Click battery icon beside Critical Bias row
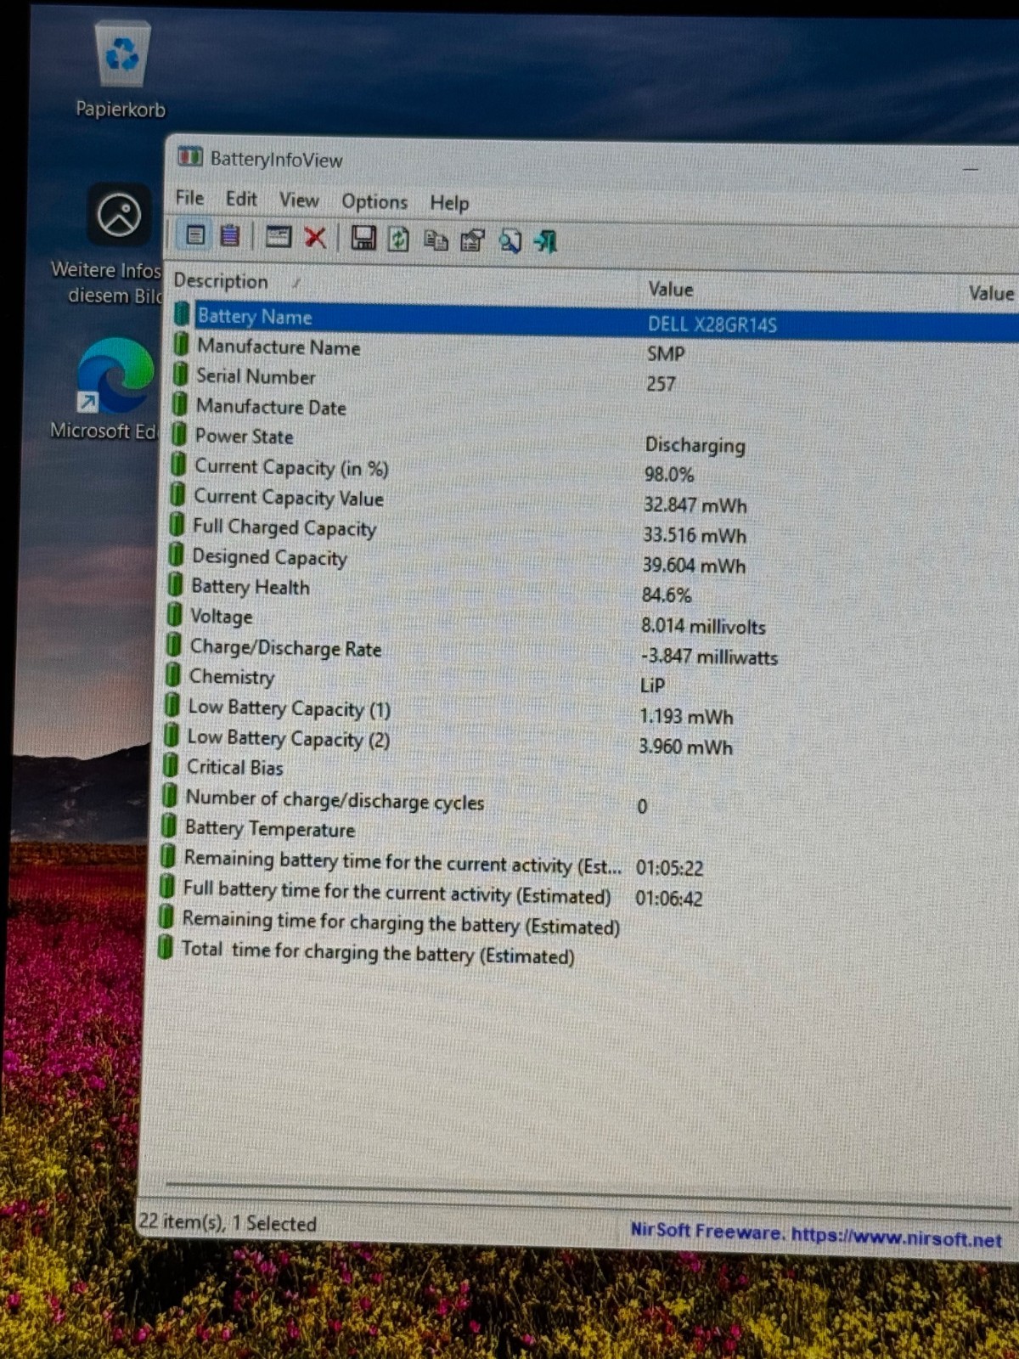This screenshot has height=1359, width=1019. pyautogui.click(x=171, y=765)
